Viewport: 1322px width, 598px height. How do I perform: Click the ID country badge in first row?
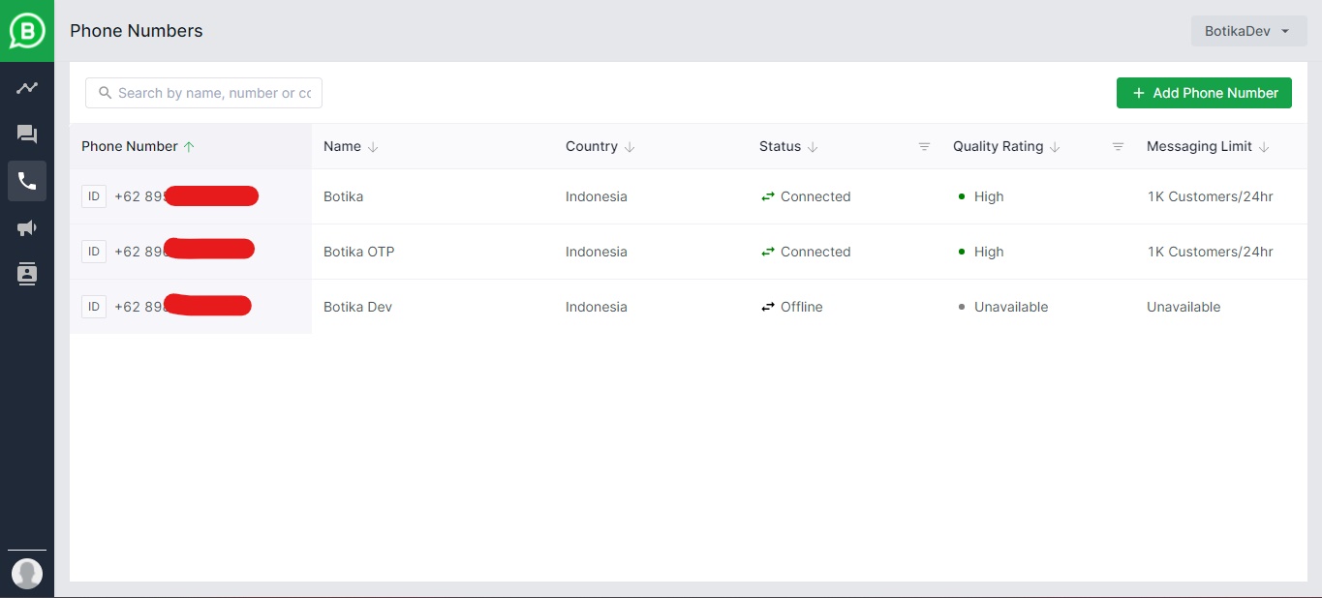click(94, 196)
